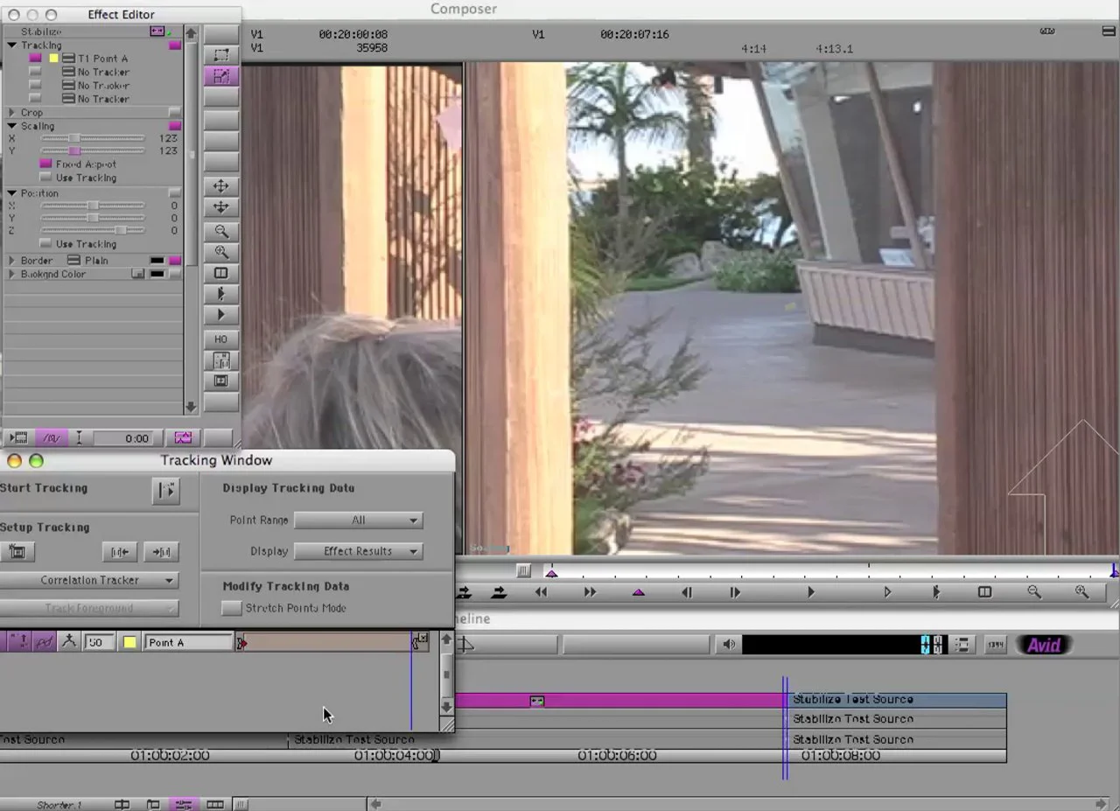Open the T1 Point A tracker selection menu
The height and width of the screenshot is (811, 1120).
(x=68, y=59)
